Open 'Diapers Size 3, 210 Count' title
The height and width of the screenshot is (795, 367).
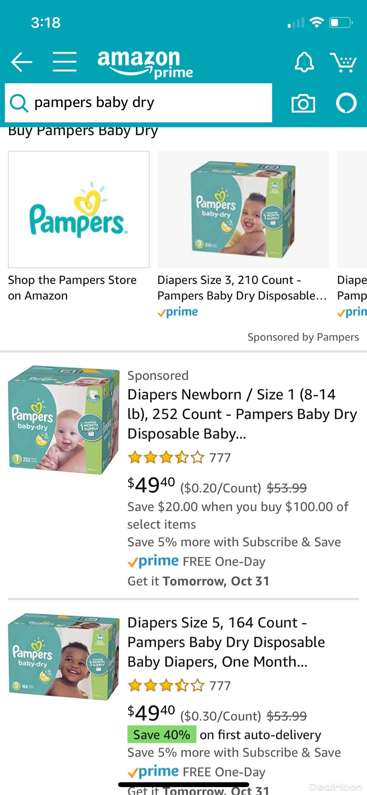[242, 288]
